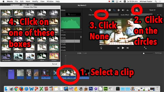Adjust the timeline zoom slider
The height and width of the screenshot is (92, 164).
tap(144, 53)
